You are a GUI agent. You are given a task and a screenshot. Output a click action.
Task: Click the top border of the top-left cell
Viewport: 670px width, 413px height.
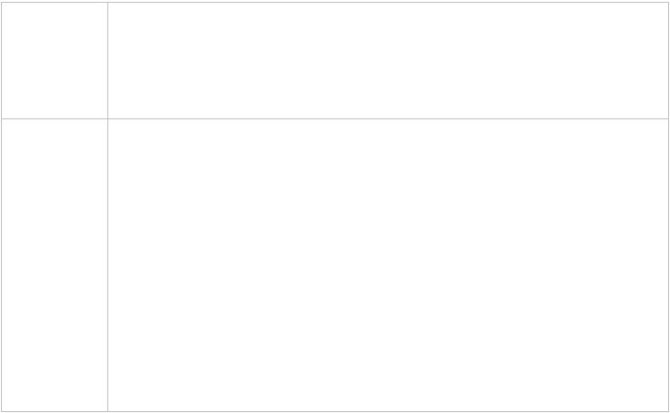point(55,3)
